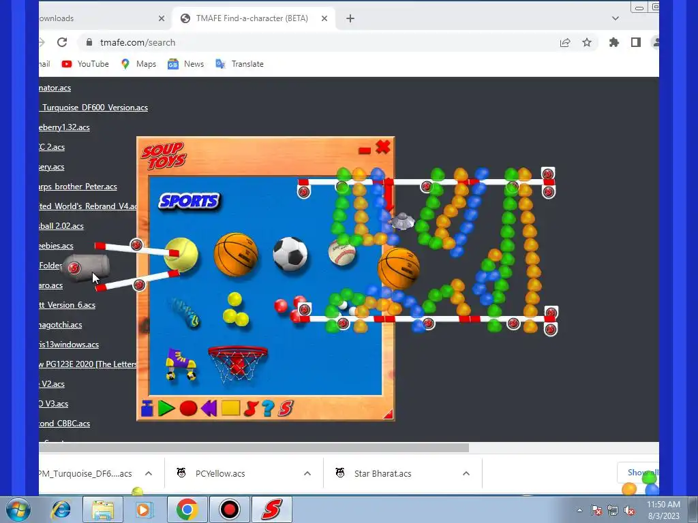This screenshot has height=523, width=698.
Task: Toggle the red music note icon
Action: (x=251, y=409)
